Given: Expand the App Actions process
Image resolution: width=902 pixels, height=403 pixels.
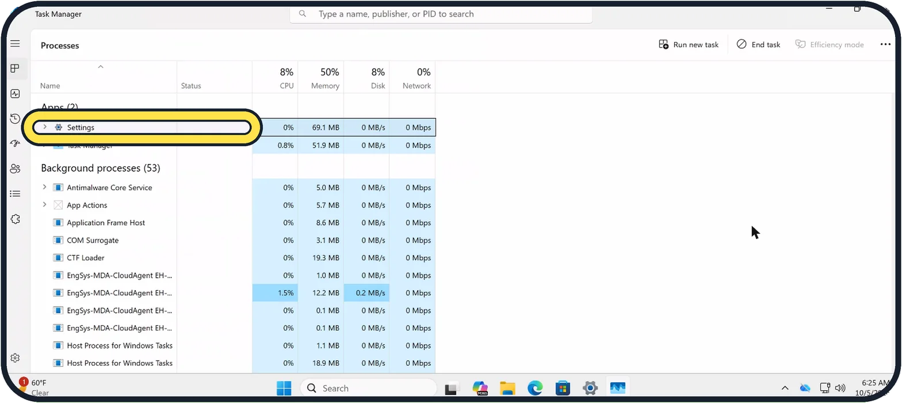Looking at the screenshot, I should [x=44, y=204].
